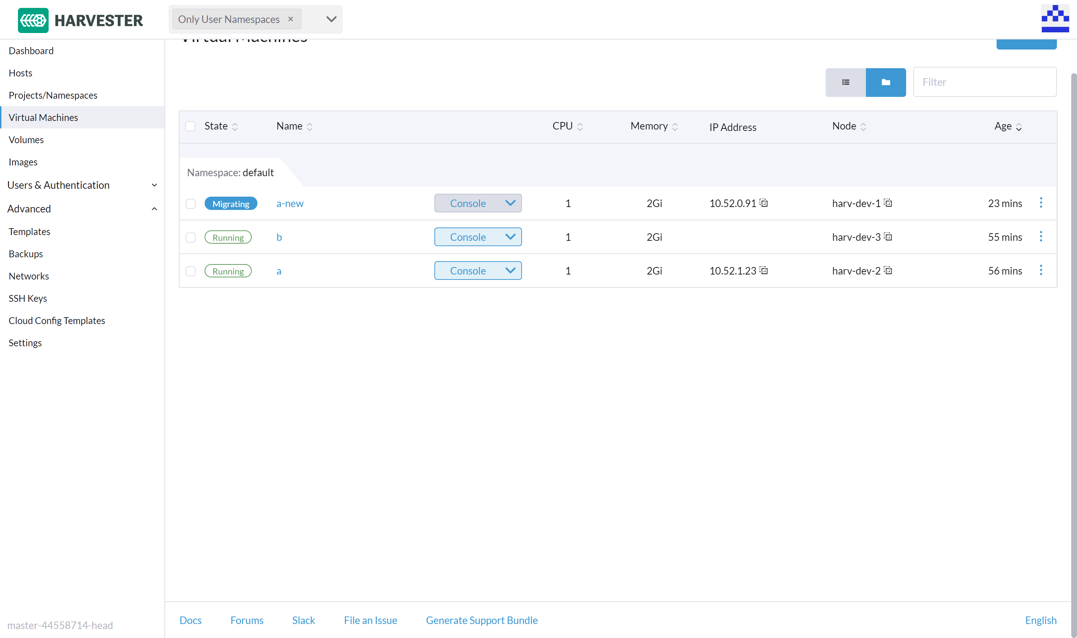Viewport: 1077px width, 638px height.
Task: Copy node name harv-dev-3
Action: click(888, 237)
